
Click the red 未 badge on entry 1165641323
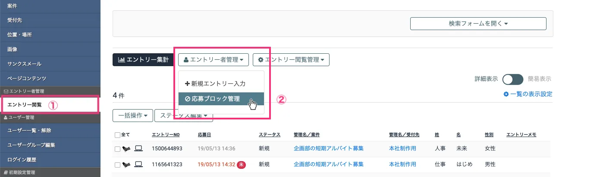tap(242, 164)
